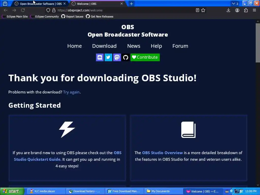Open Get New Releases bookmark

(x=100, y=17)
